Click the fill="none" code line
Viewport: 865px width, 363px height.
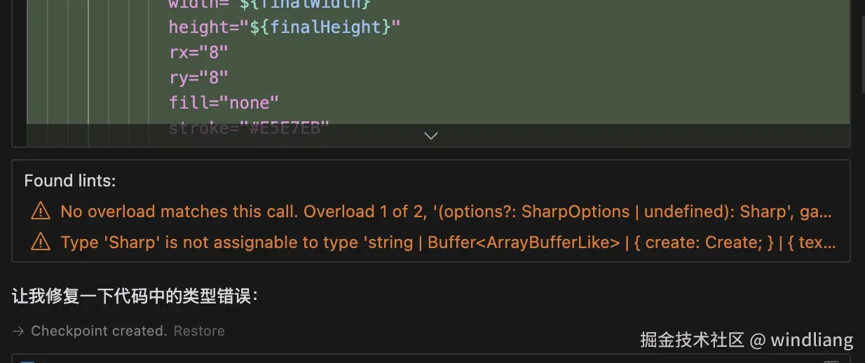224,103
